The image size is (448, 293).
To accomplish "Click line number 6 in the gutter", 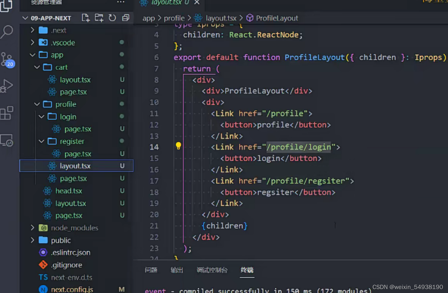I will pos(156,58).
